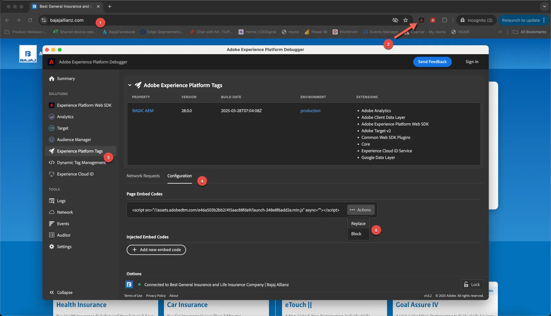The width and height of the screenshot is (551, 316).
Task: Open debugger Settings
Action: click(60, 247)
